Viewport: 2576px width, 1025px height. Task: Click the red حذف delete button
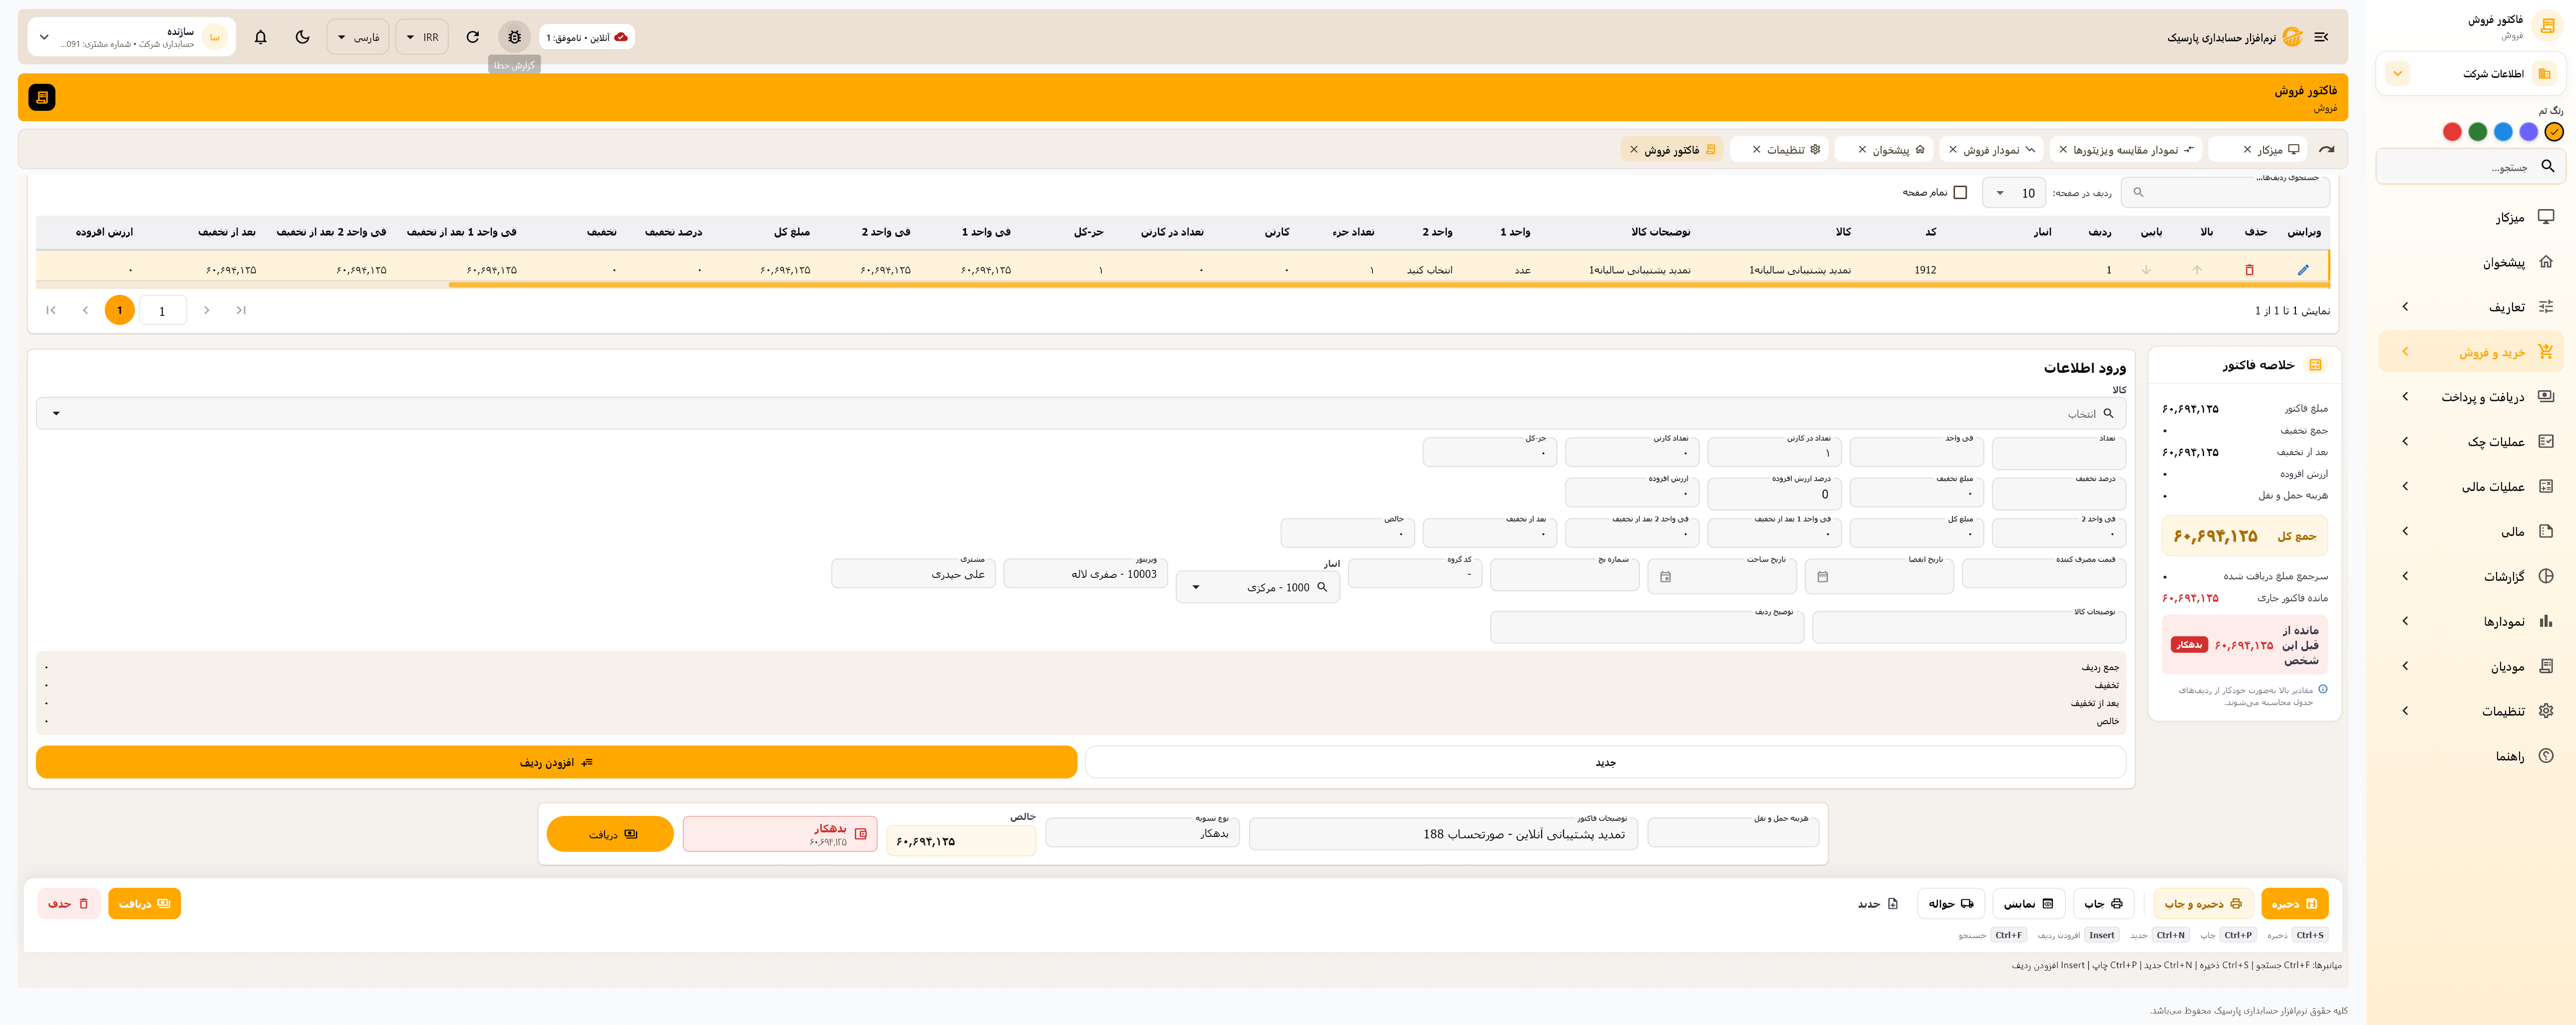(69, 904)
